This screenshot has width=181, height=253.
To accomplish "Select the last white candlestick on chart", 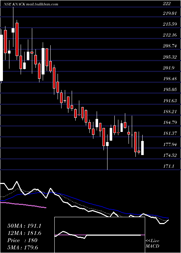I will [x=142, y=148].
